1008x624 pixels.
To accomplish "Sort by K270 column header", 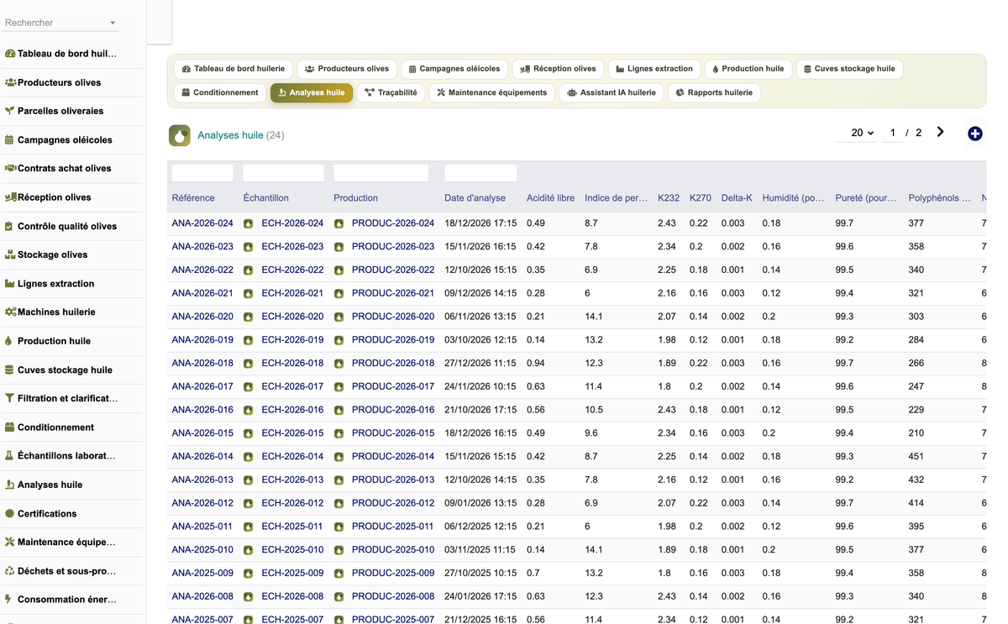I will (x=701, y=198).
